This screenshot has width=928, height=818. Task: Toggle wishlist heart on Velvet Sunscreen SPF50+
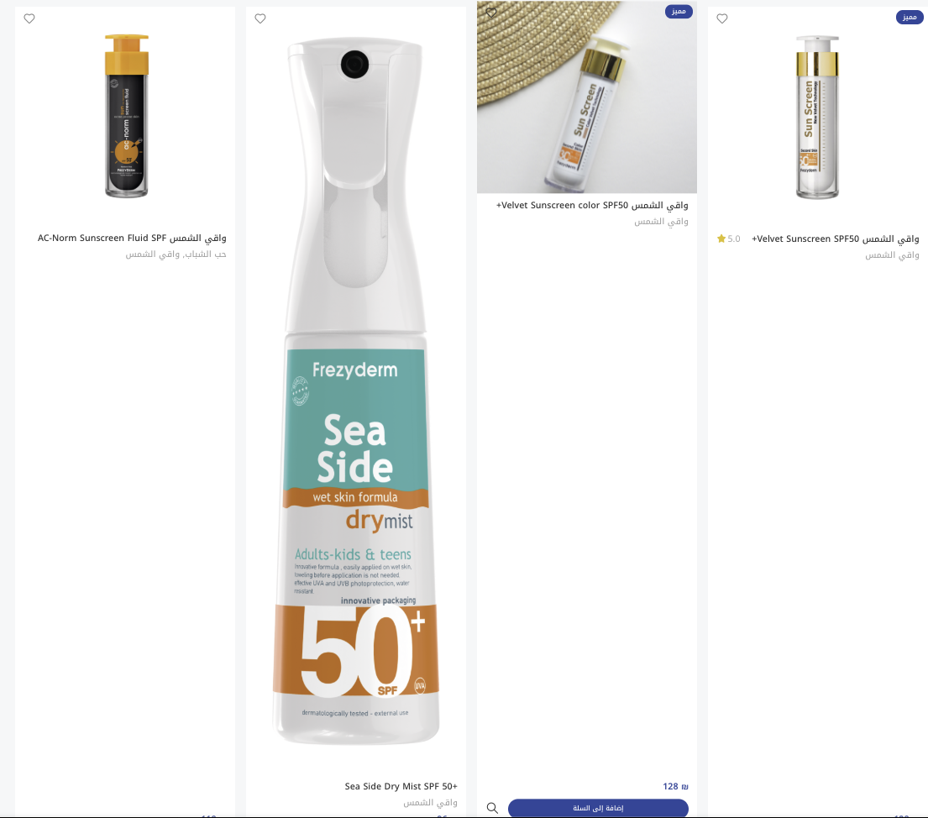722,18
